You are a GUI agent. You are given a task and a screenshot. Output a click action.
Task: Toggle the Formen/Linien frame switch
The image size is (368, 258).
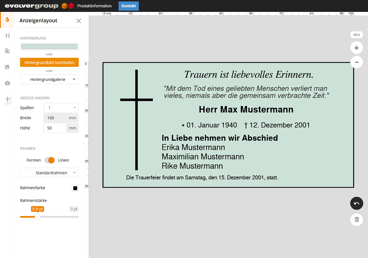[x=49, y=160]
